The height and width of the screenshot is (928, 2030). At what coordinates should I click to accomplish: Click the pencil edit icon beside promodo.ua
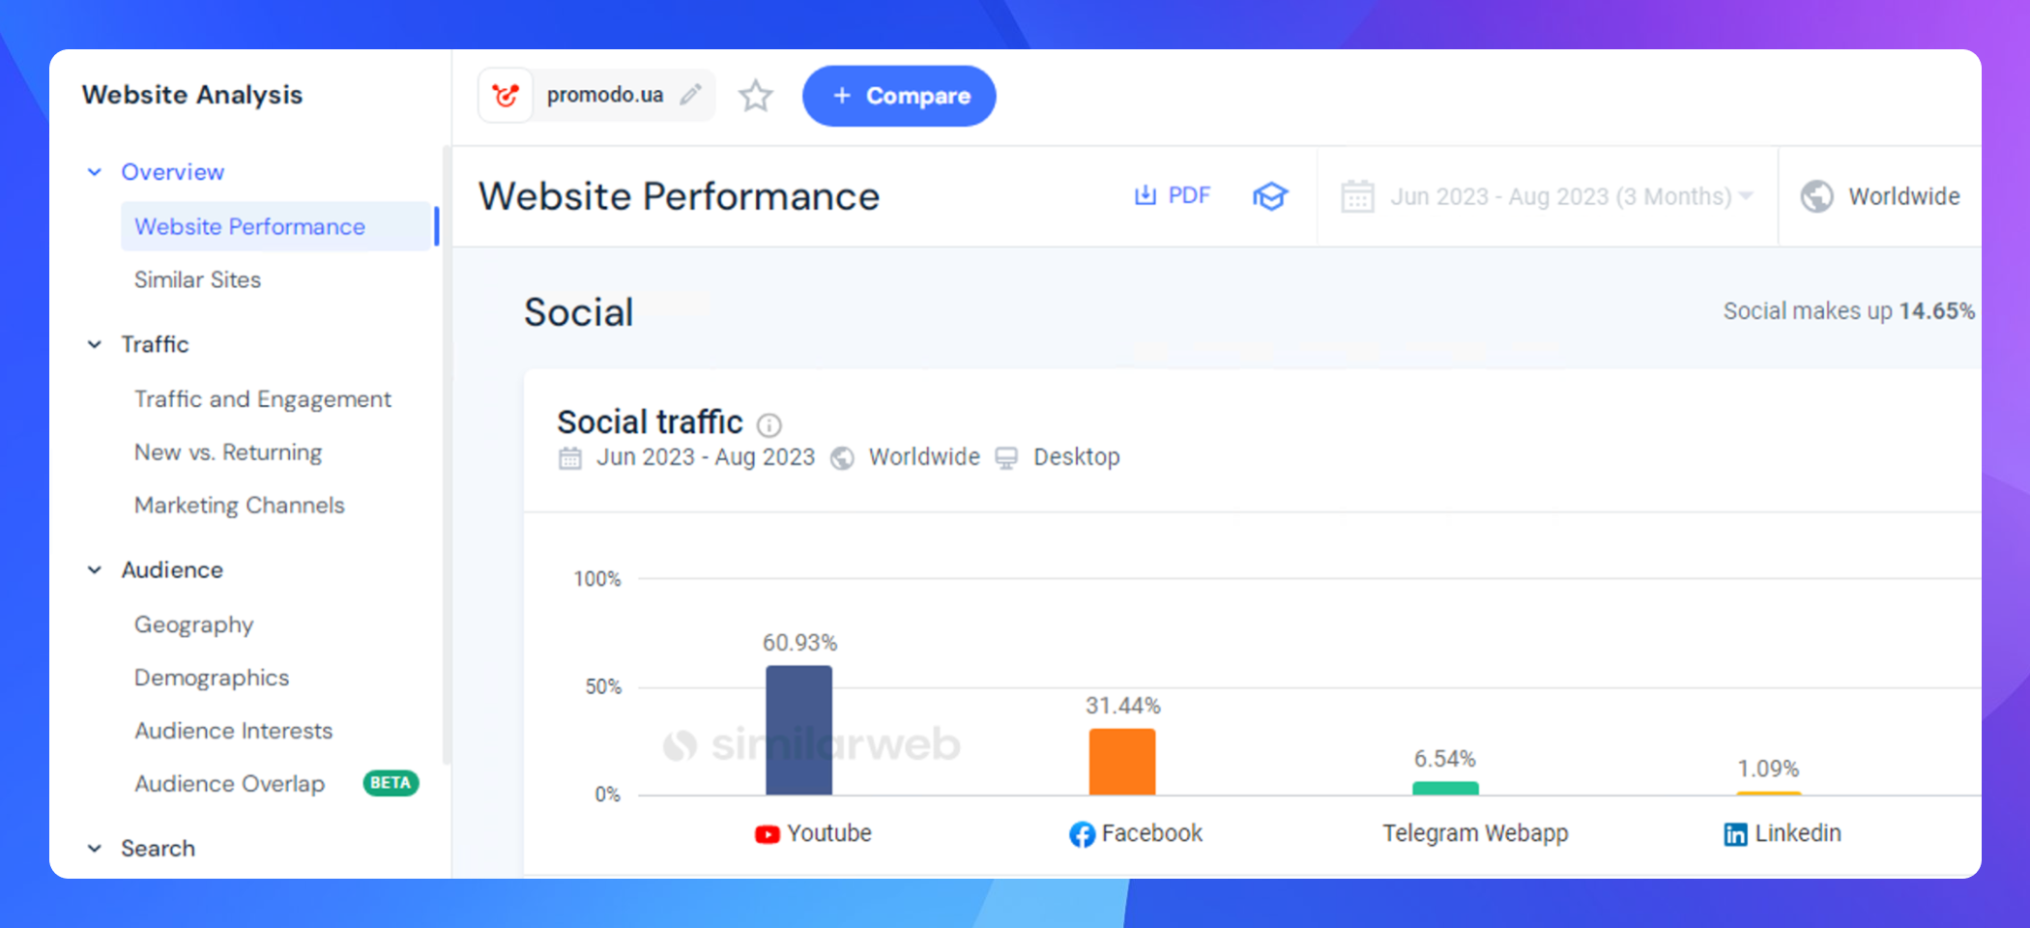tap(690, 95)
